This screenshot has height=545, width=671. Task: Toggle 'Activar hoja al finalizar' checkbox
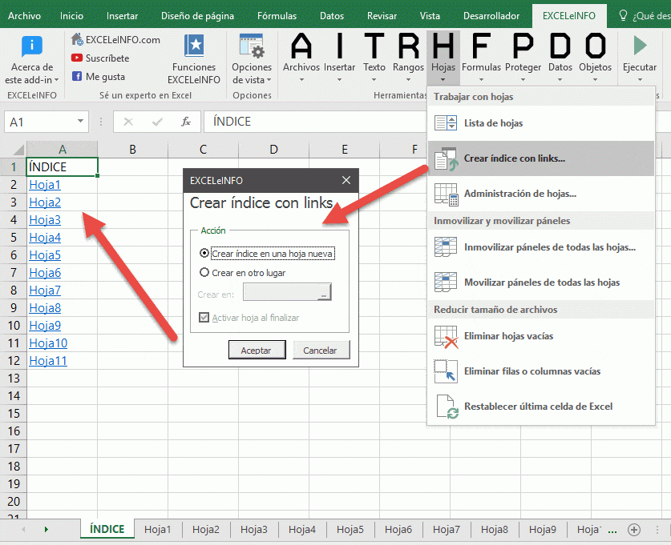tap(204, 318)
